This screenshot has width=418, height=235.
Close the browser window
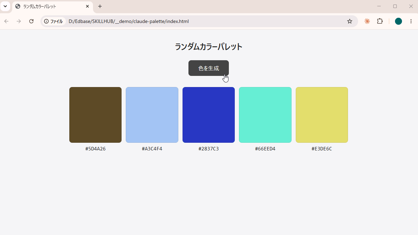click(411, 6)
